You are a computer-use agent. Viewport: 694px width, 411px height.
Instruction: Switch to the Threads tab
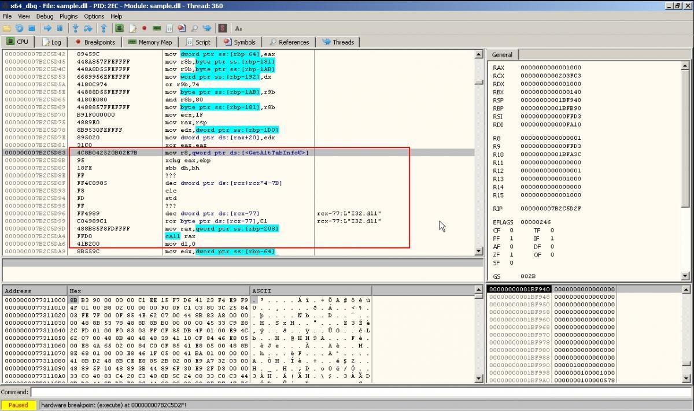click(x=338, y=42)
